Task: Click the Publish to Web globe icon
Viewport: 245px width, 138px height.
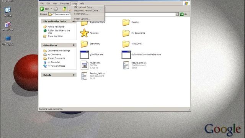Action: [x=45, y=31]
